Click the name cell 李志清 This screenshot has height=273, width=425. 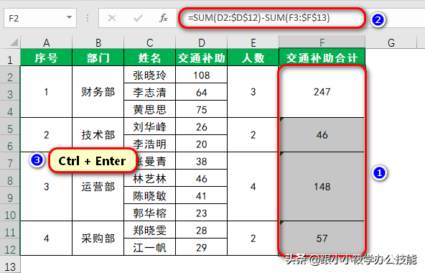tap(149, 92)
